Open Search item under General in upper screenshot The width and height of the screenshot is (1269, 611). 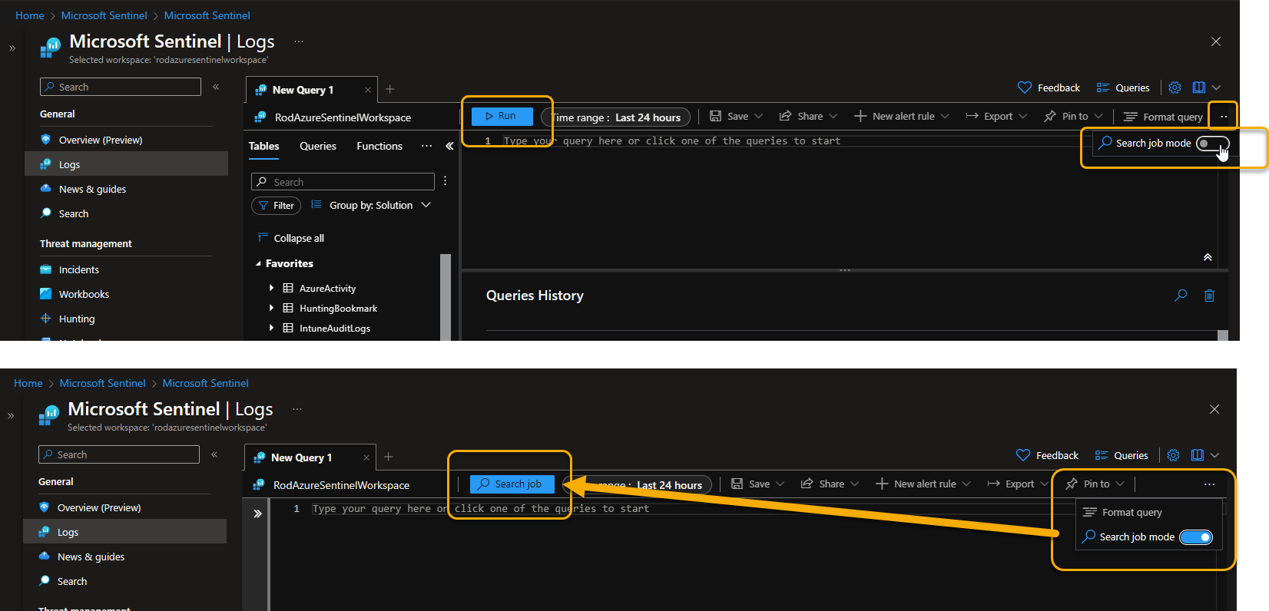(73, 213)
